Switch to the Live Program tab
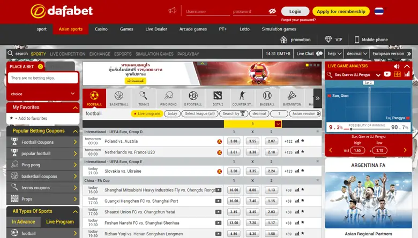This screenshot has width=418, height=238. (x=60, y=221)
